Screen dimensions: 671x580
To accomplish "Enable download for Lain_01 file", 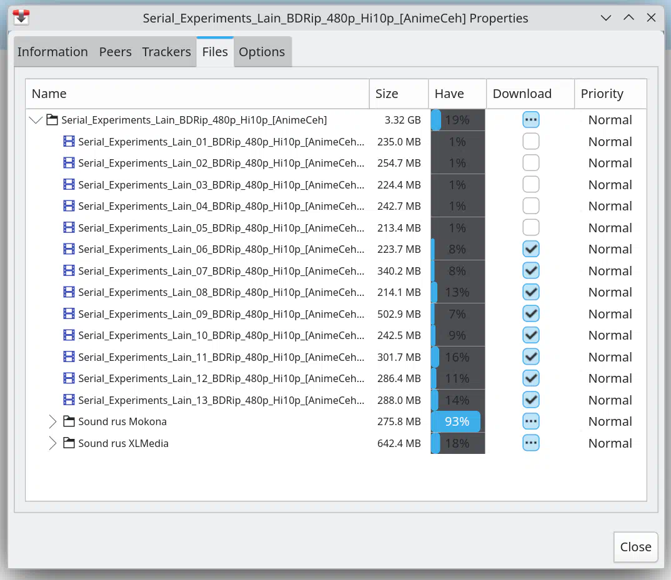I will 530,141.
